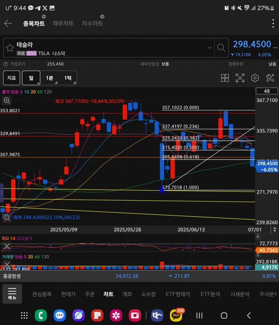Screen dimensions: 279x325
Task: Tap the blue dot Fibonacci anchor point
Action: pos(162,190)
